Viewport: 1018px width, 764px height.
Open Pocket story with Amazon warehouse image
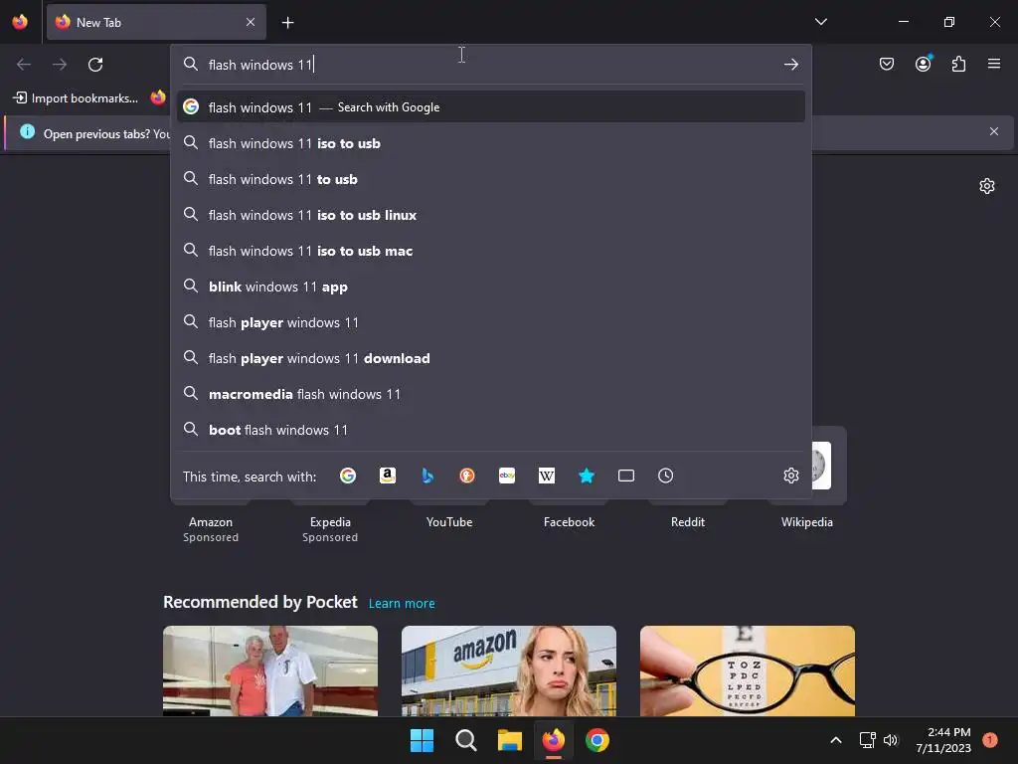(x=508, y=670)
